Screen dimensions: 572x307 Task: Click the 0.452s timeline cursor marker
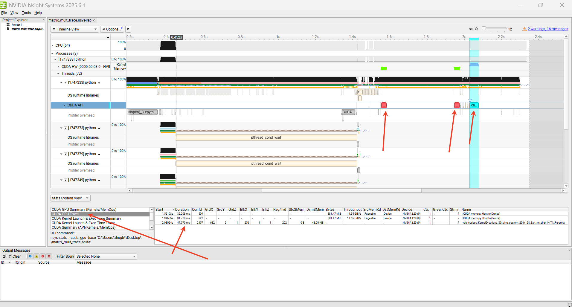tap(176, 37)
